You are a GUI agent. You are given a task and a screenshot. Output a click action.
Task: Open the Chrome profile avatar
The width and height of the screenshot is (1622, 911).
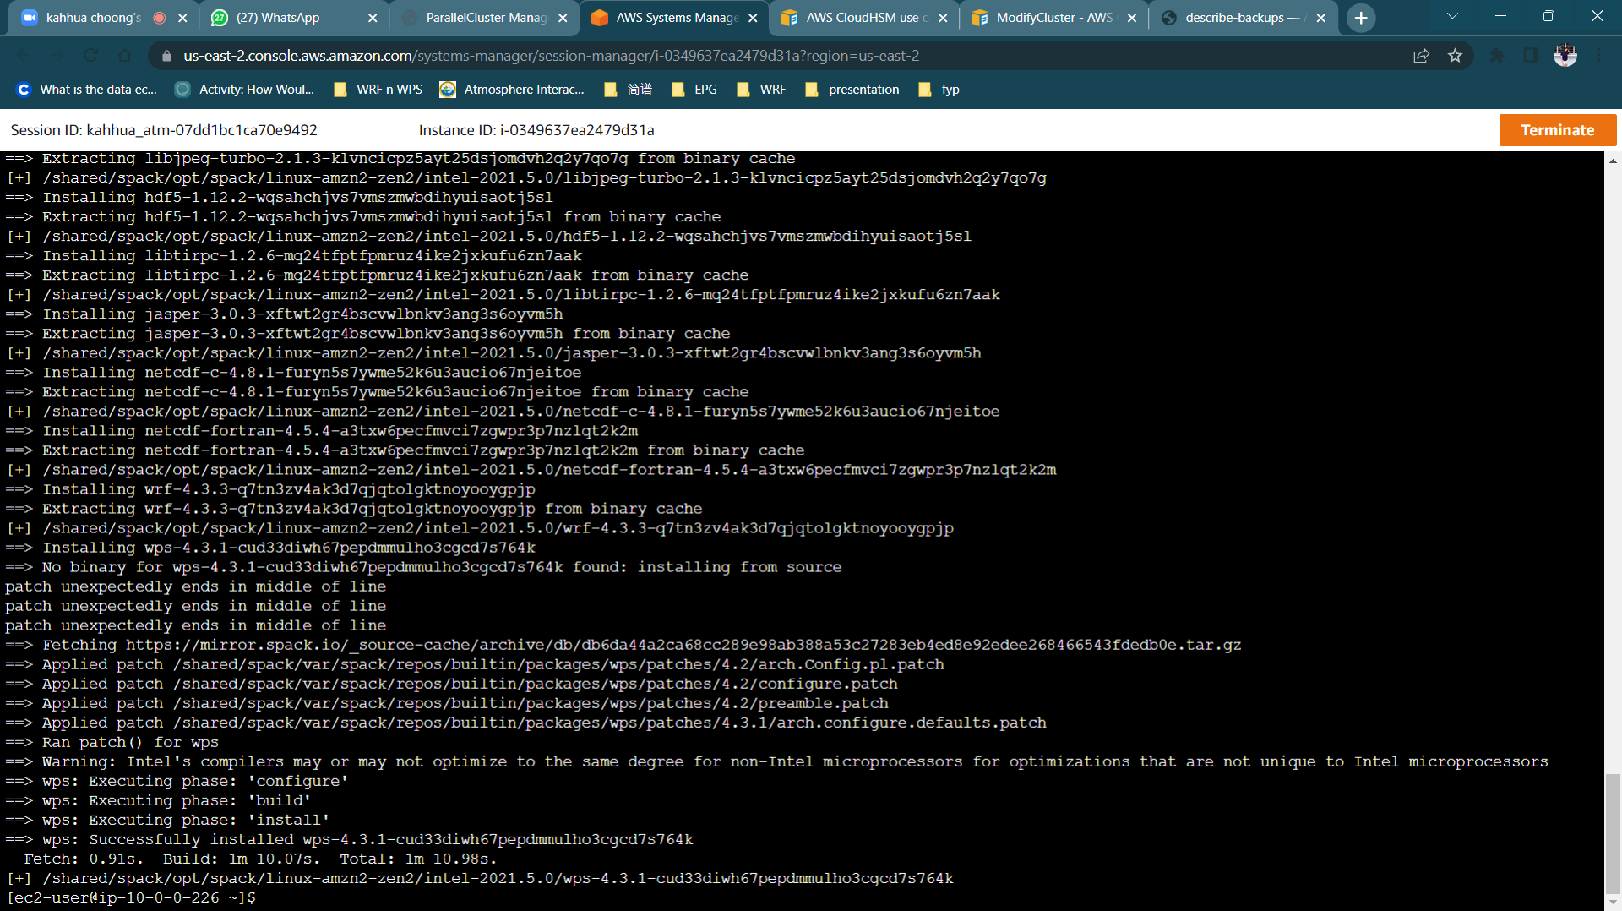(1565, 56)
